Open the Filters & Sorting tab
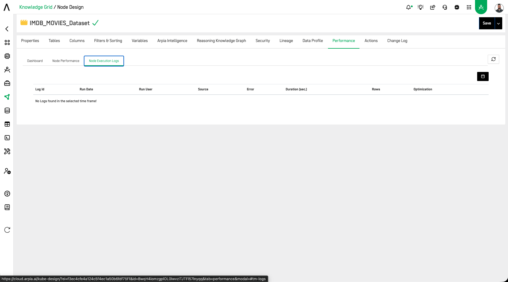Viewport: 508px width, 282px height. (108, 41)
